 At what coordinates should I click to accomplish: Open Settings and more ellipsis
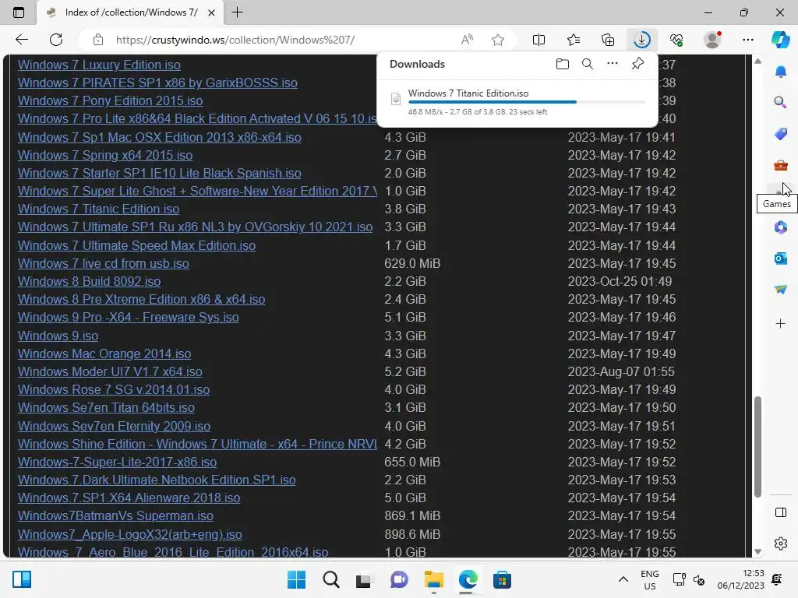[747, 40]
